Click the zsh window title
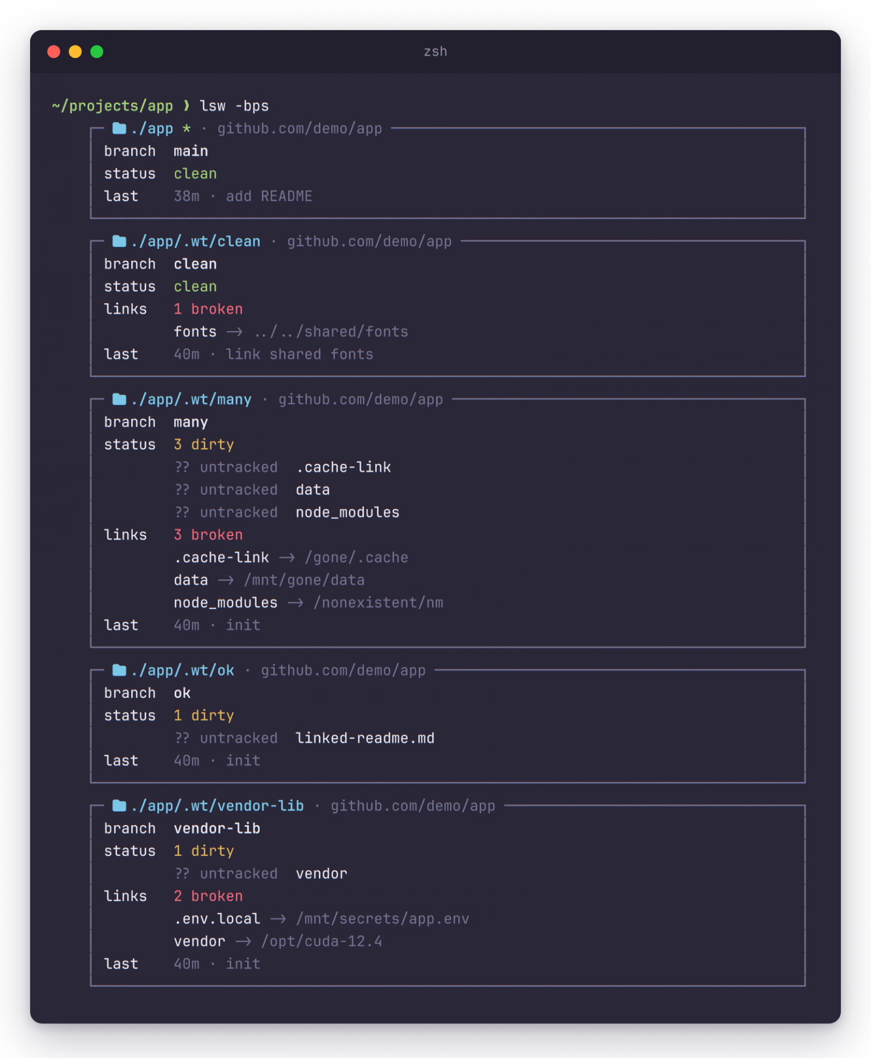The width and height of the screenshot is (871, 1058). [x=435, y=51]
